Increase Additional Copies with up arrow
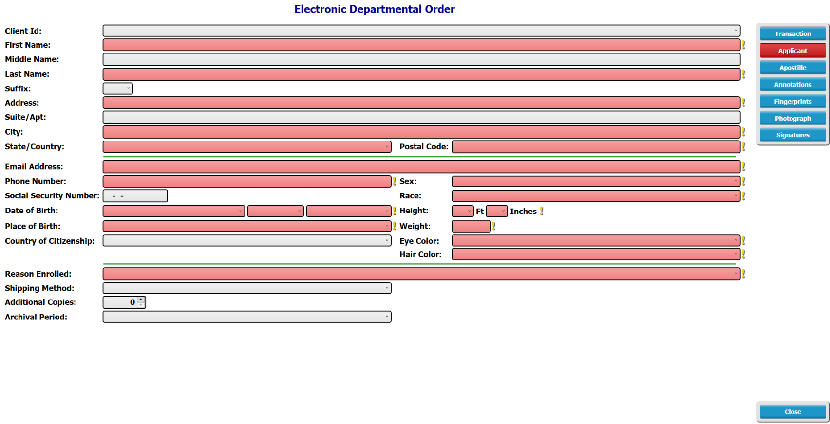 click(x=141, y=300)
